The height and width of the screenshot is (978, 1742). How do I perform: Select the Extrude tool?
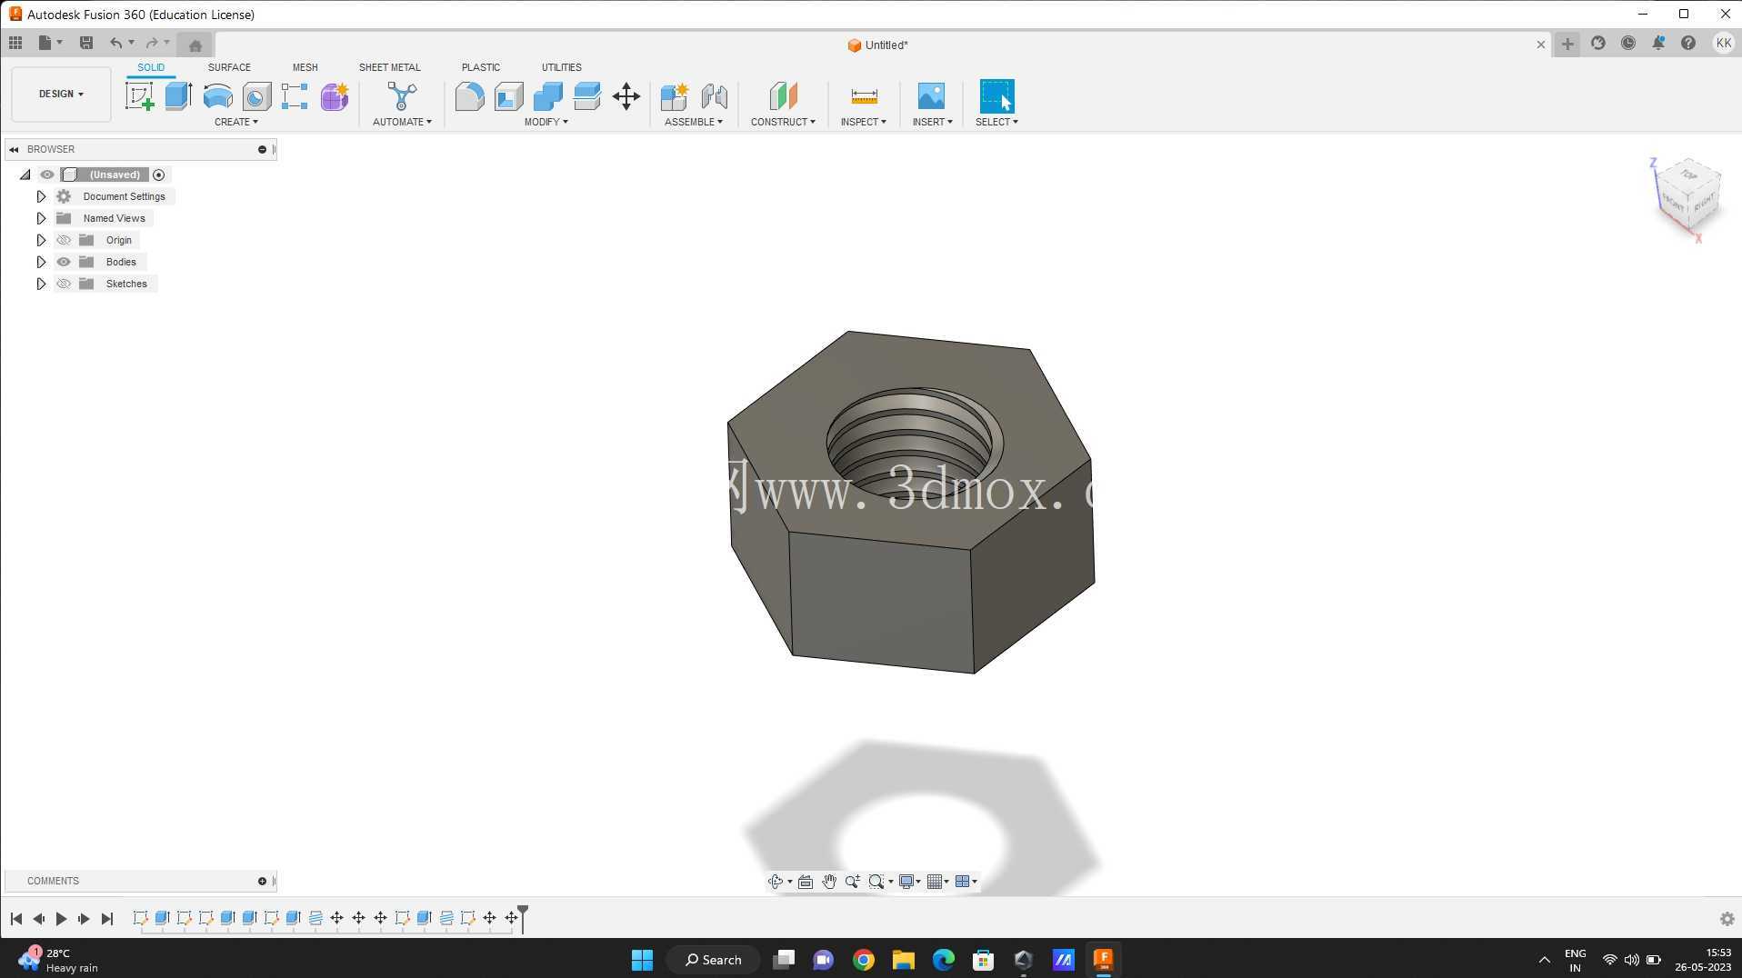(x=178, y=96)
